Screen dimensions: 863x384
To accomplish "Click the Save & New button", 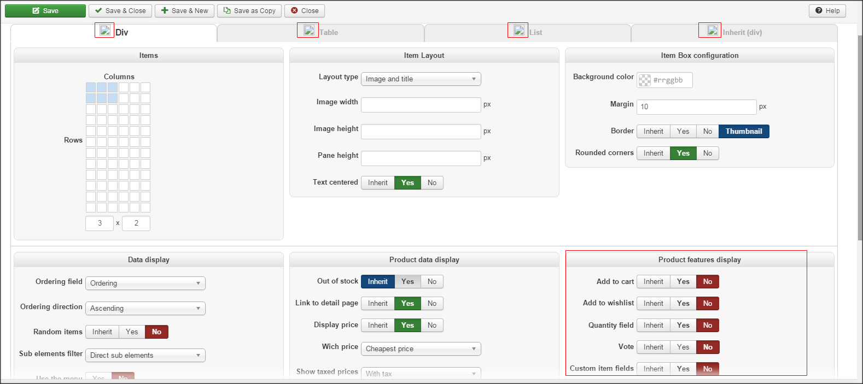I will coord(184,11).
